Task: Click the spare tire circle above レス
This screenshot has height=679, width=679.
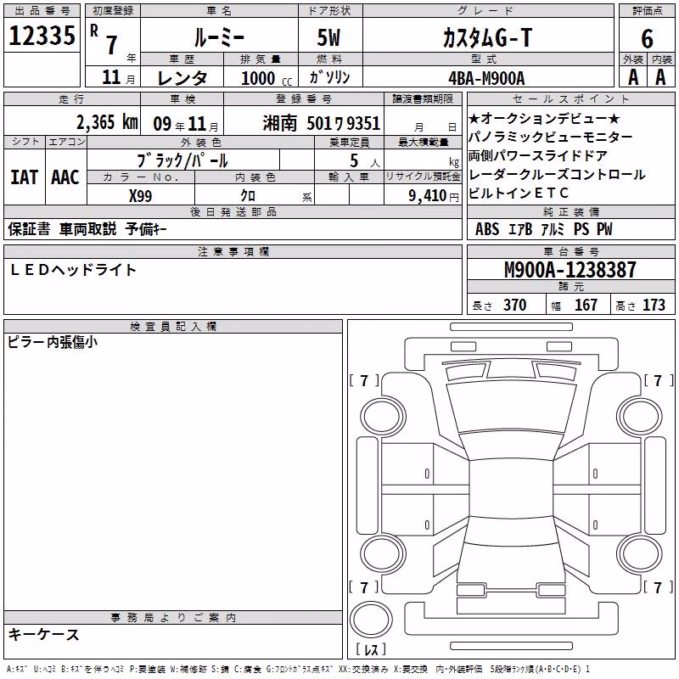Action: pos(371,620)
